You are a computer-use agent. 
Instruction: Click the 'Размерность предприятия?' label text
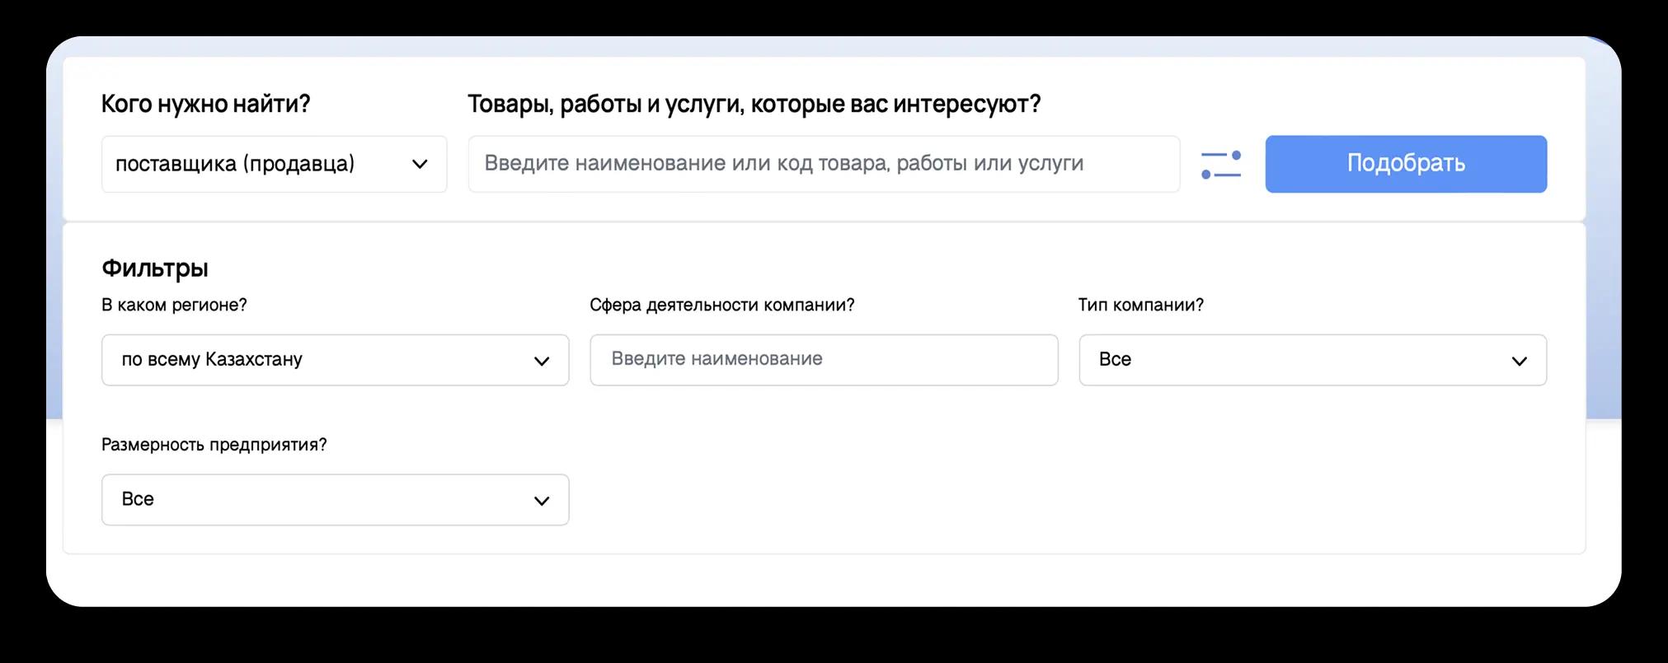[214, 446]
